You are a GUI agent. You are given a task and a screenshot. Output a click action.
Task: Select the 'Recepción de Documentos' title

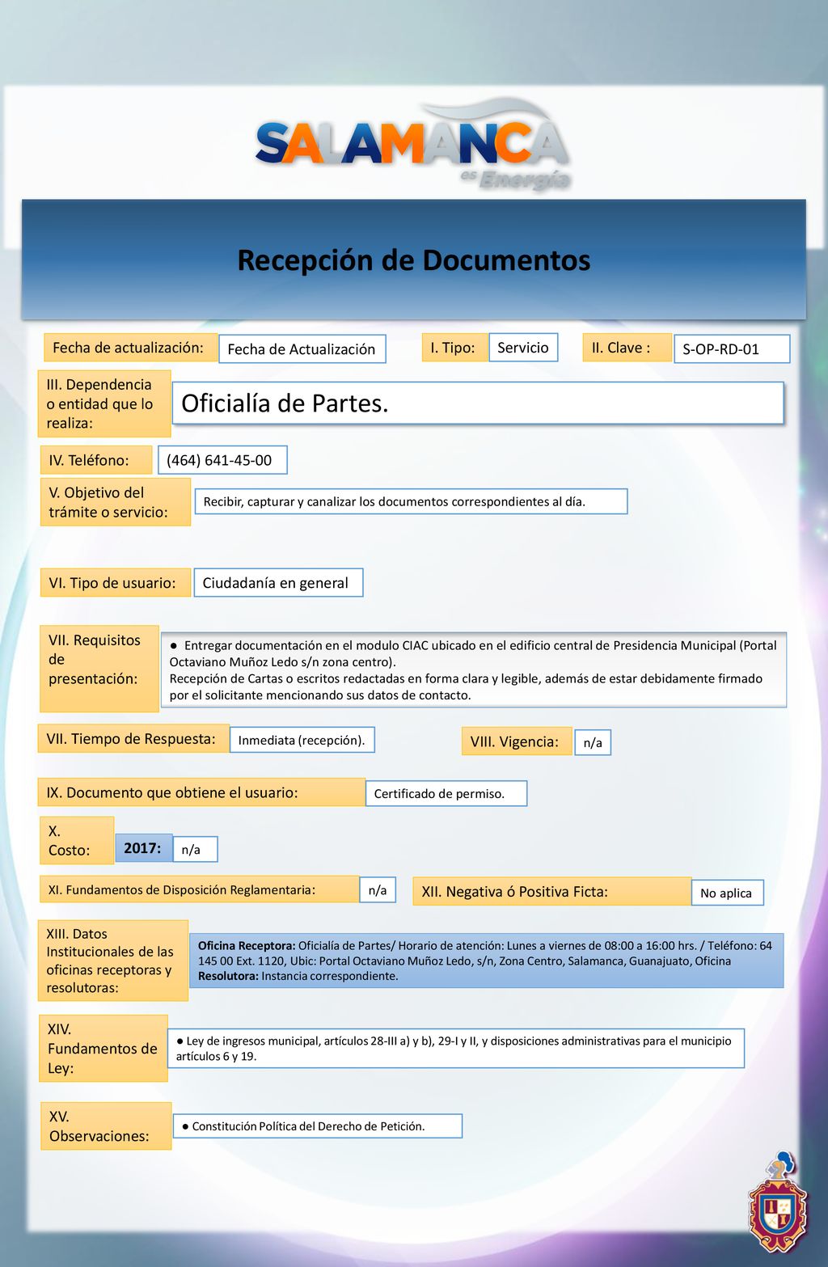click(x=414, y=260)
